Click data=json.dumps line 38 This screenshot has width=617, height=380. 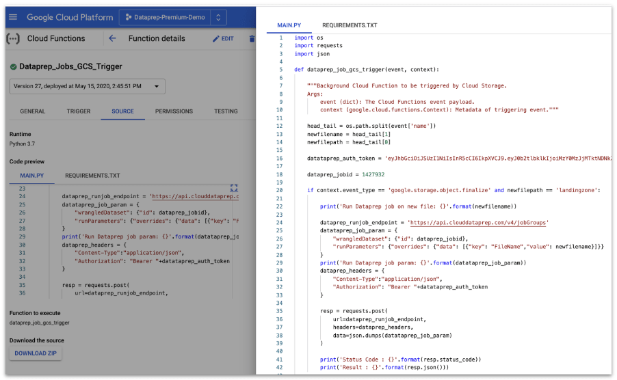point(393,336)
